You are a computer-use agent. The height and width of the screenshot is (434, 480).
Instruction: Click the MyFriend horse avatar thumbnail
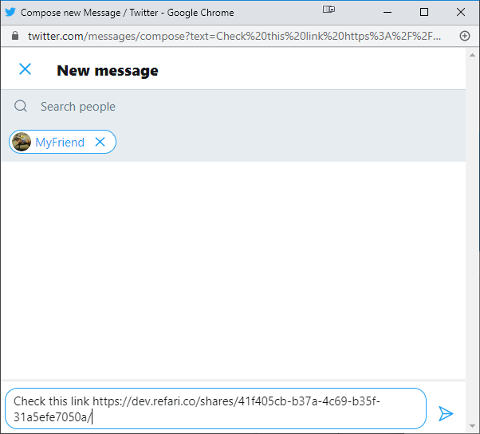coord(22,142)
